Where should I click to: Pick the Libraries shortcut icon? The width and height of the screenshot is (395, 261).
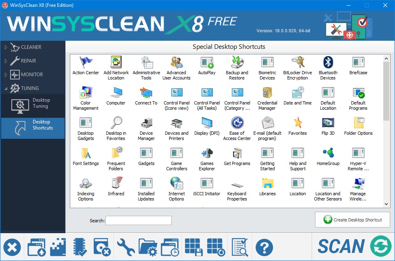pos(267,183)
